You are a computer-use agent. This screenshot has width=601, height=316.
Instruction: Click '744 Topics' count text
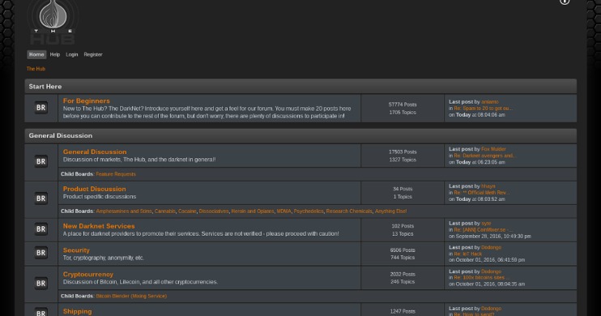(403, 258)
